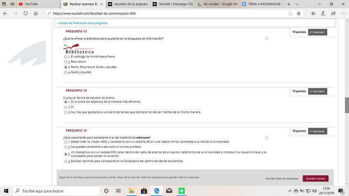Viewport: 349px width, 196px height.
Task: Open network icon in system tray
Action: [308, 191]
